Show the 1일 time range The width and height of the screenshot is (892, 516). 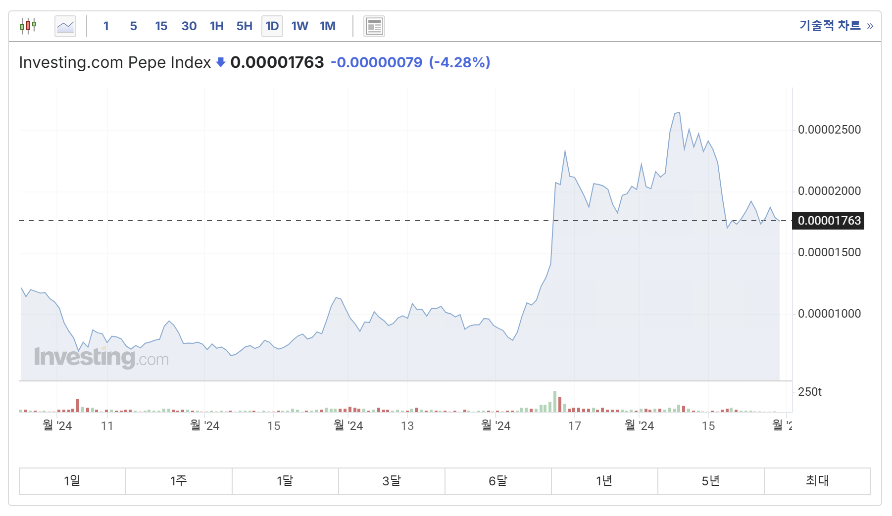tap(72, 481)
